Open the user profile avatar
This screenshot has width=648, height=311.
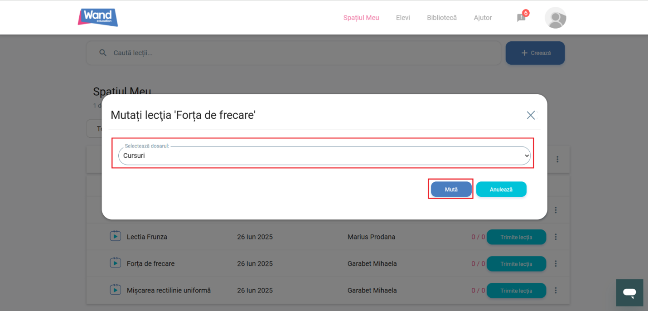pyautogui.click(x=555, y=18)
